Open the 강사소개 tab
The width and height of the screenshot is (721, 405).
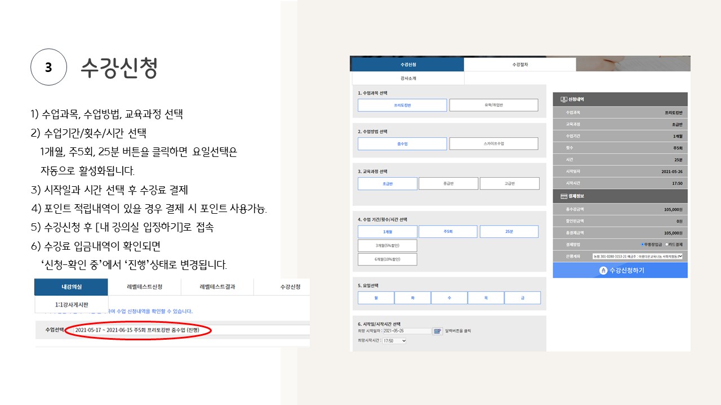tap(408, 79)
